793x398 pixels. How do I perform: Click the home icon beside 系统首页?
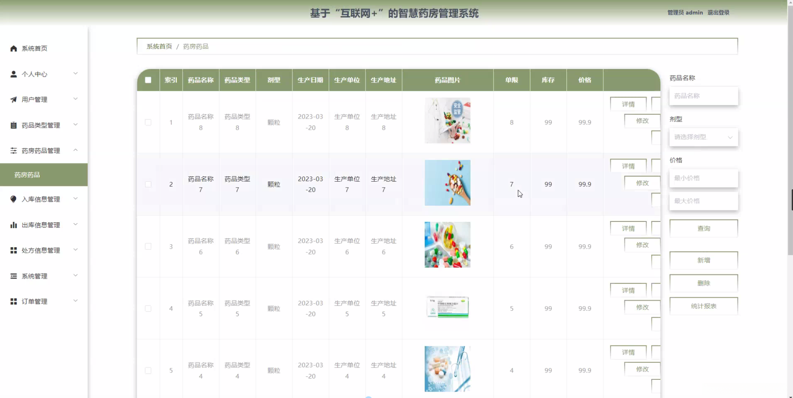(14, 49)
